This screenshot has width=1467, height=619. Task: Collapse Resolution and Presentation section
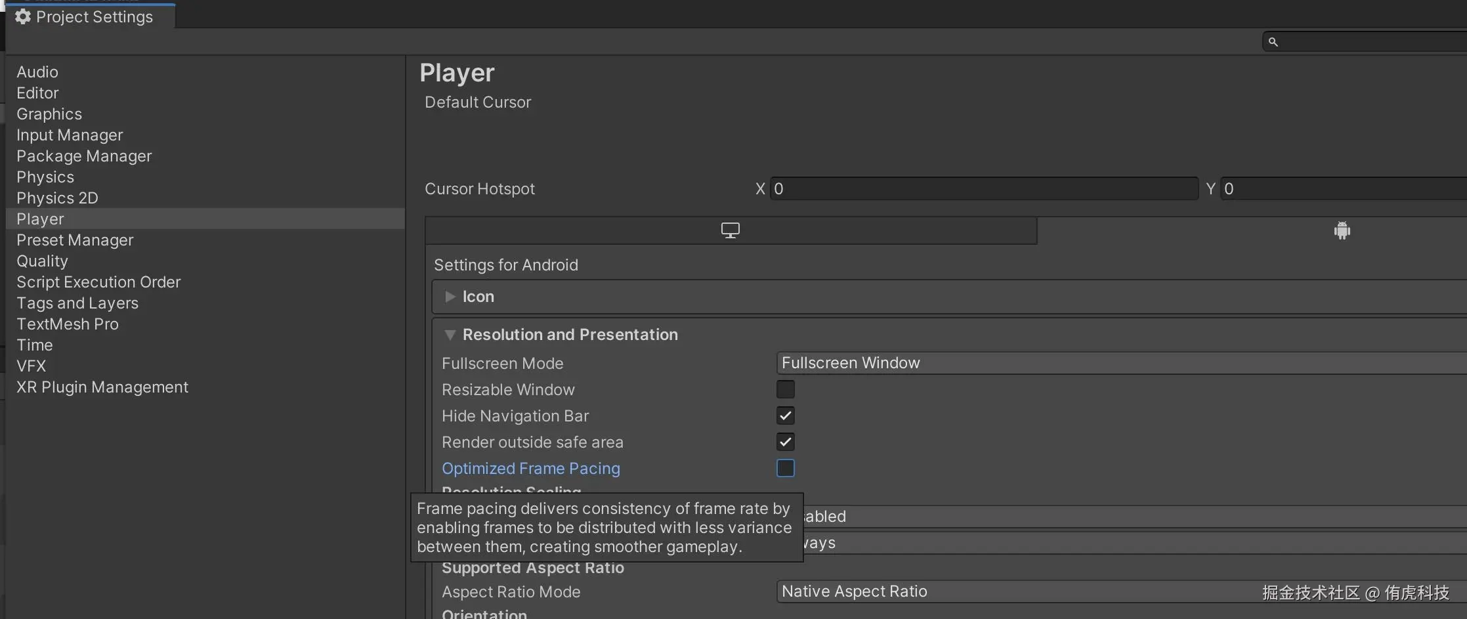450,335
